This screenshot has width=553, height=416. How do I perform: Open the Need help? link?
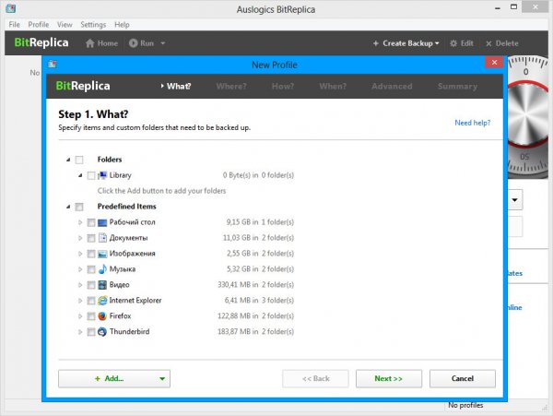coord(472,123)
